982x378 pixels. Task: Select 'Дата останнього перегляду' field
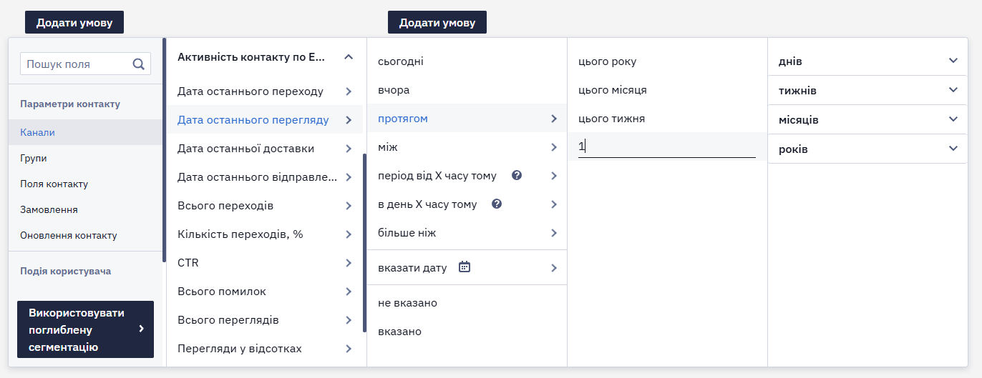coord(265,120)
